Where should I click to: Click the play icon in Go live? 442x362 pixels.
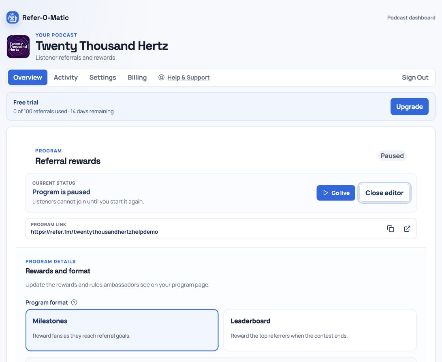pyautogui.click(x=326, y=193)
